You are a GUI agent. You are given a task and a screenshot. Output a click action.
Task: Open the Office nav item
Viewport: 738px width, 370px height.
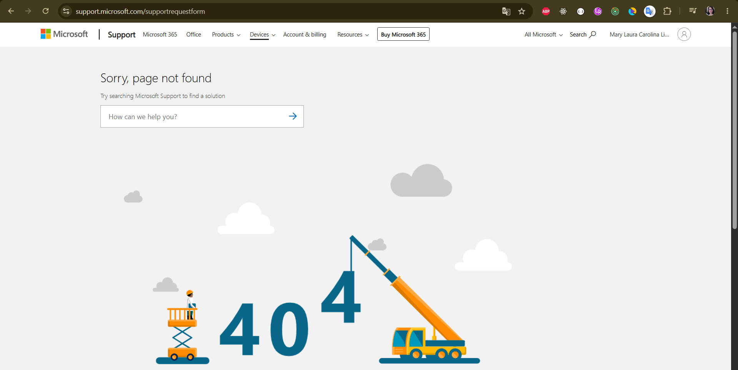pyautogui.click(x=193, y=35)
